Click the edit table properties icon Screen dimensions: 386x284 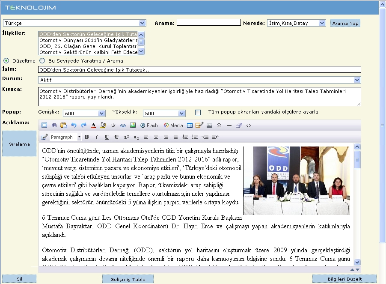click(x=199, y=126)
